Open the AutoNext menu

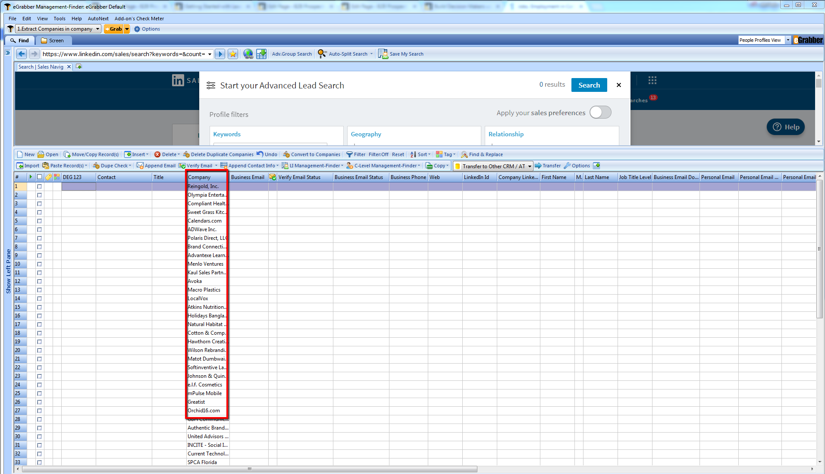click(98, 19)
